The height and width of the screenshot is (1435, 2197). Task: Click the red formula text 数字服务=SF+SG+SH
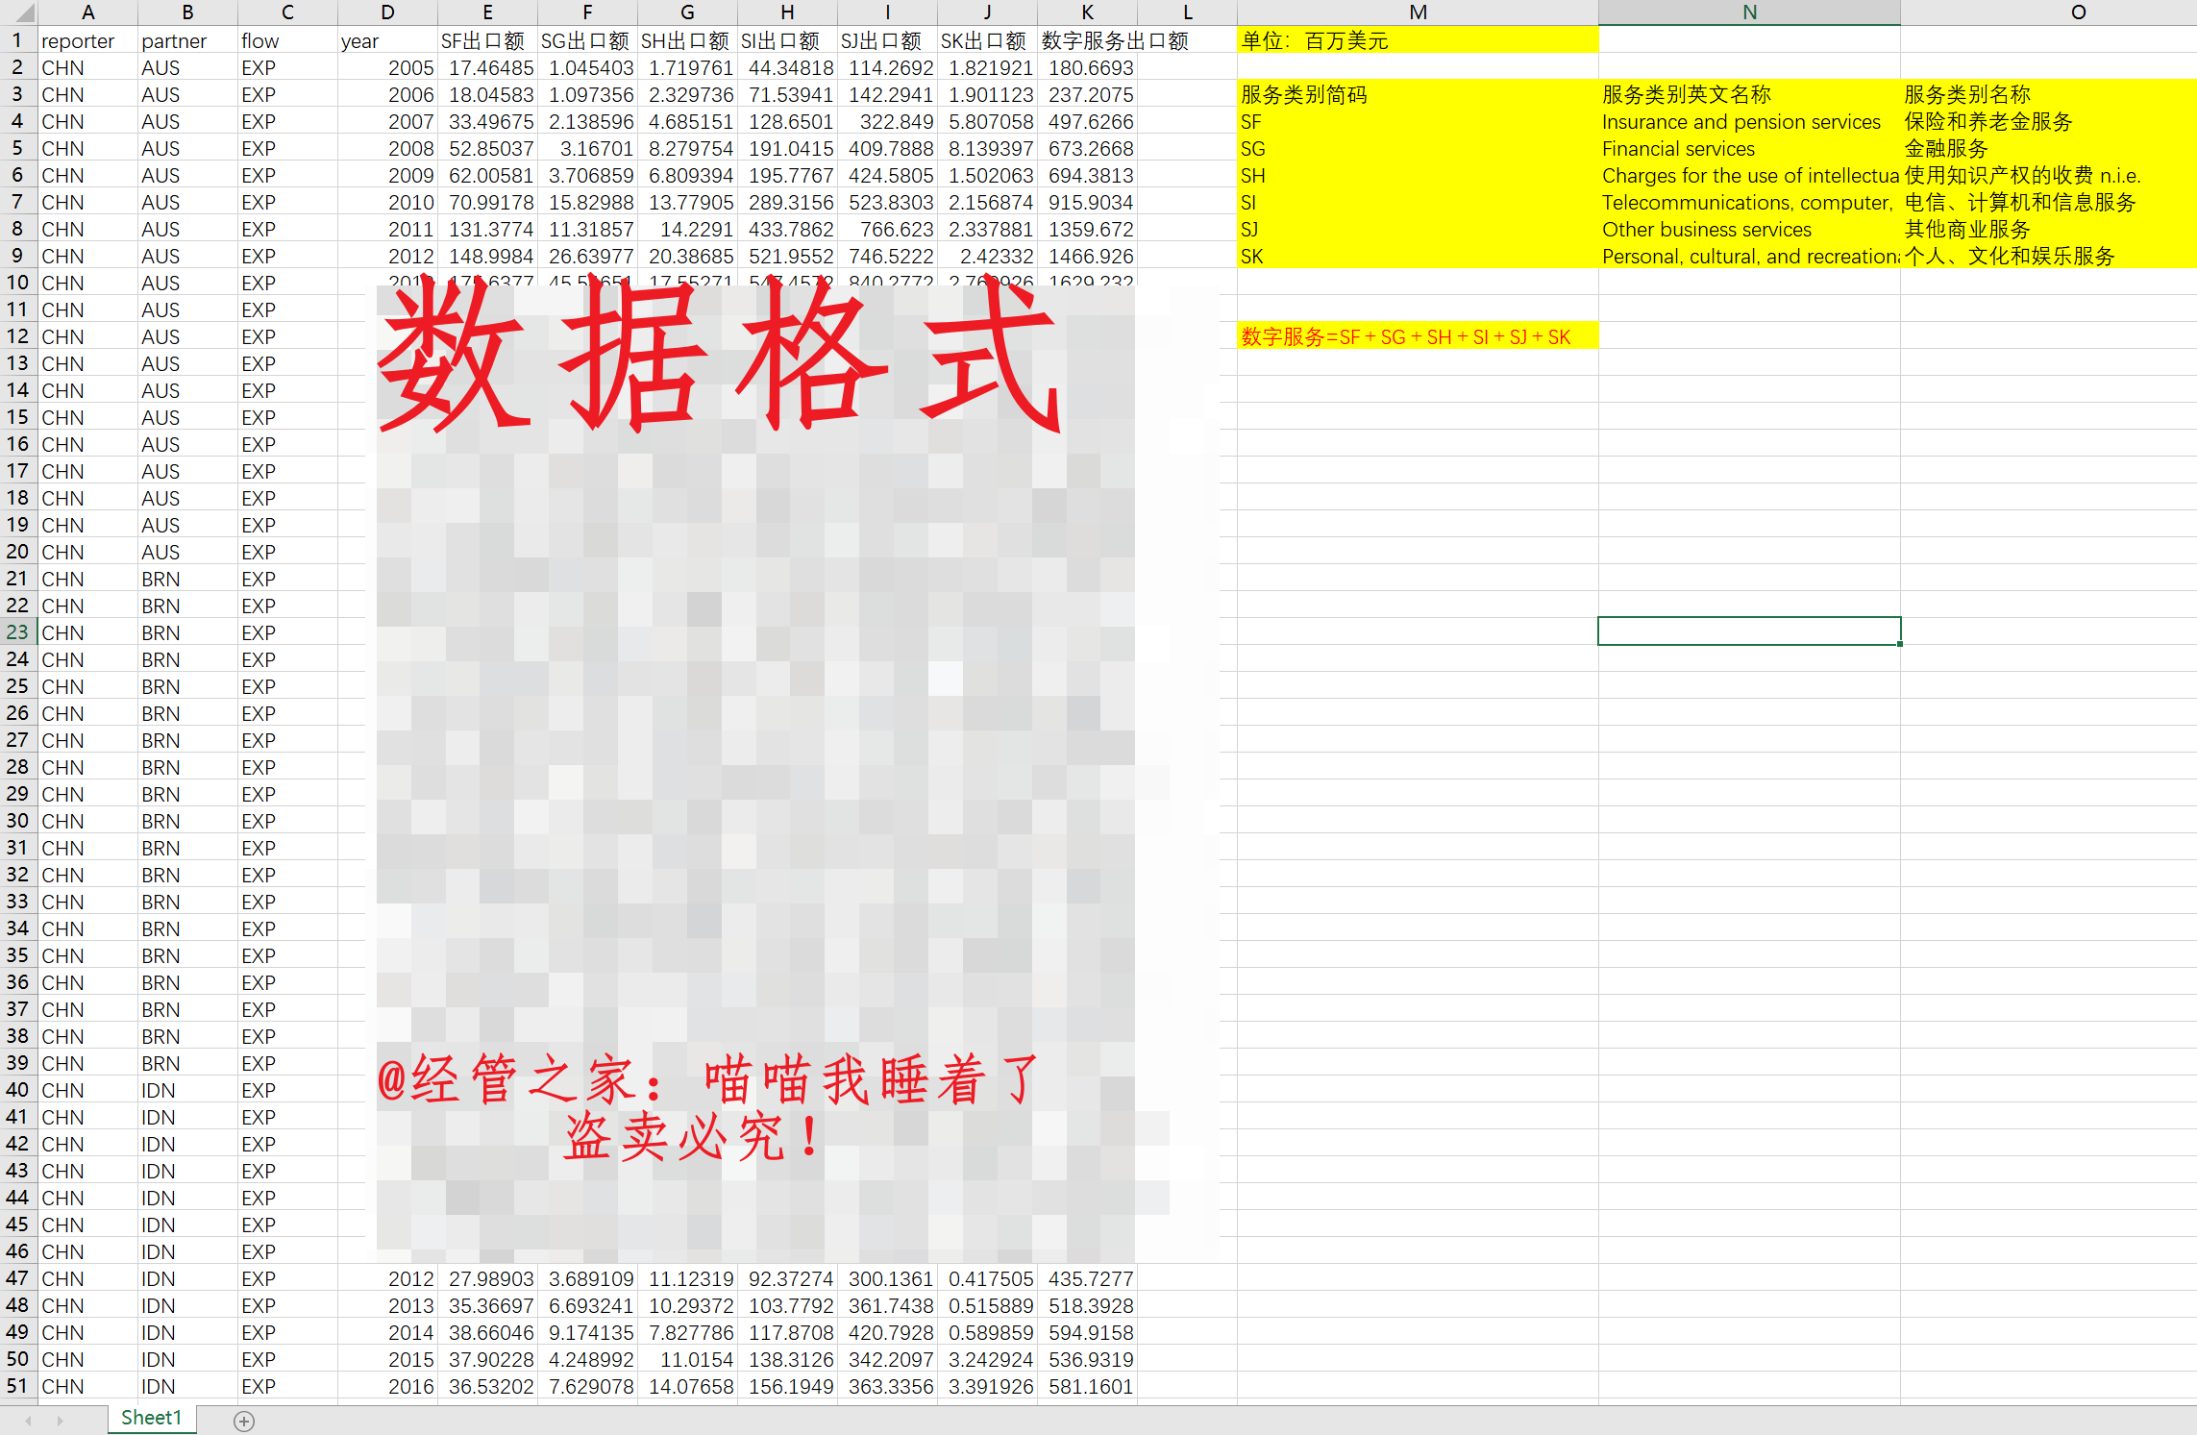1405,336
